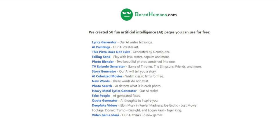
Task: Click the '50 fun artificial intelligence' heading
Action: [150, 32]
